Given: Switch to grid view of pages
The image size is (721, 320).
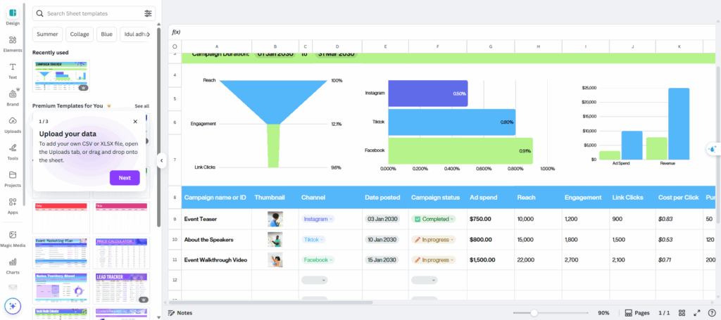Looking at the screenshot, I should click(x=682, y=313).
